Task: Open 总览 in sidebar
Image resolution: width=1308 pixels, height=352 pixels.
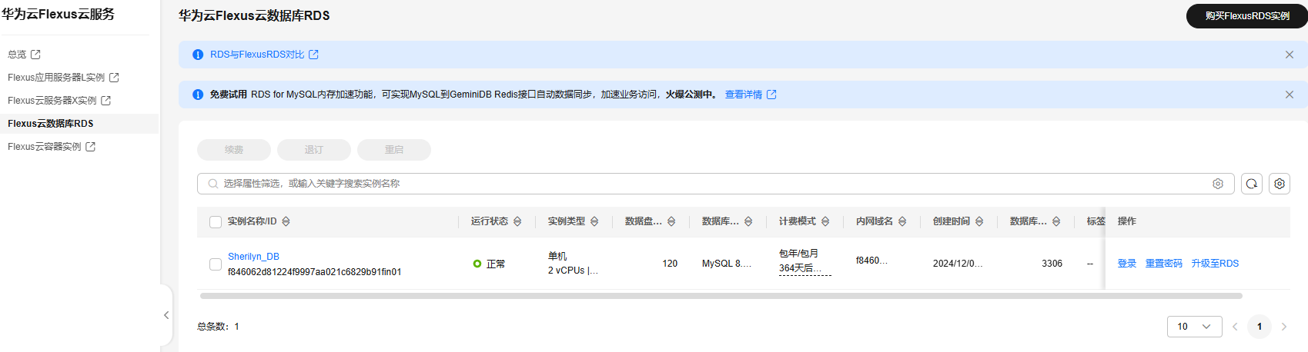Action: (17, 55)
